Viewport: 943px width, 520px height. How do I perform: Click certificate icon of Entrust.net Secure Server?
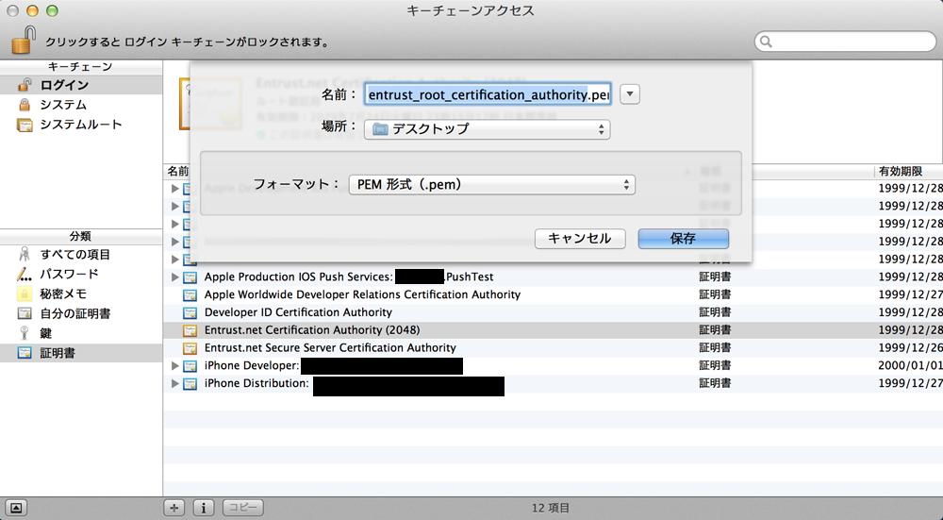(190, 348)
